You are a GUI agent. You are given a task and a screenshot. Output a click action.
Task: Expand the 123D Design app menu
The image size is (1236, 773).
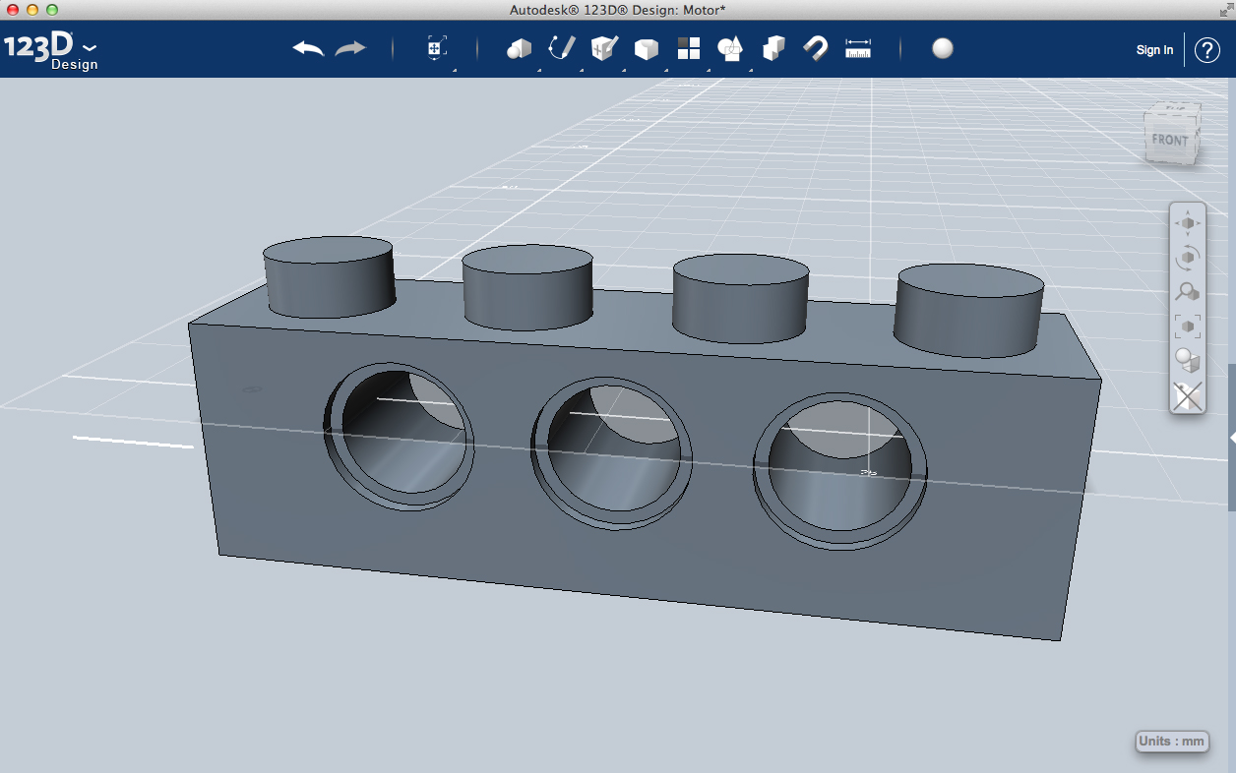point(89,47)
